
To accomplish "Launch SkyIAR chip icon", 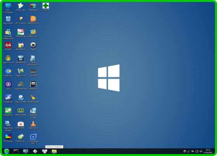I will (x=33, y=72).
